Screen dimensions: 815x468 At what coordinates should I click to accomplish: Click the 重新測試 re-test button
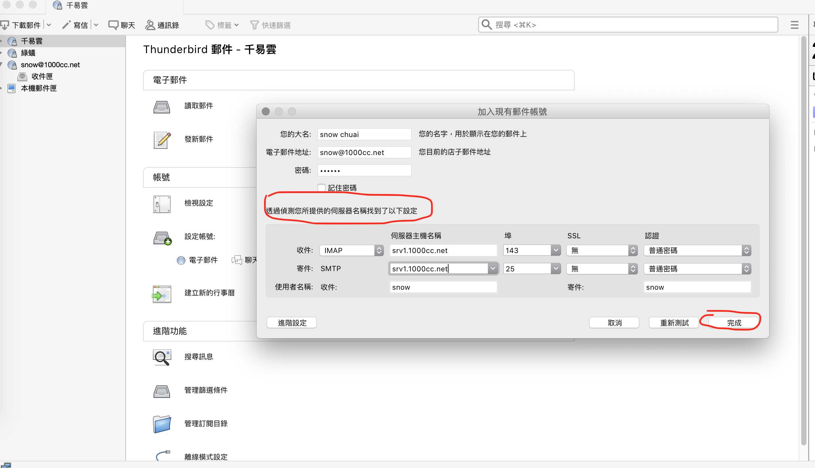pyautogui.click(x=674, y=323)
